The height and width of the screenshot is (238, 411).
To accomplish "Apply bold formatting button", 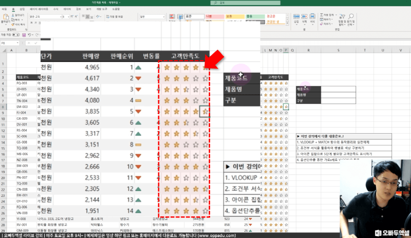I will [31, 23].
